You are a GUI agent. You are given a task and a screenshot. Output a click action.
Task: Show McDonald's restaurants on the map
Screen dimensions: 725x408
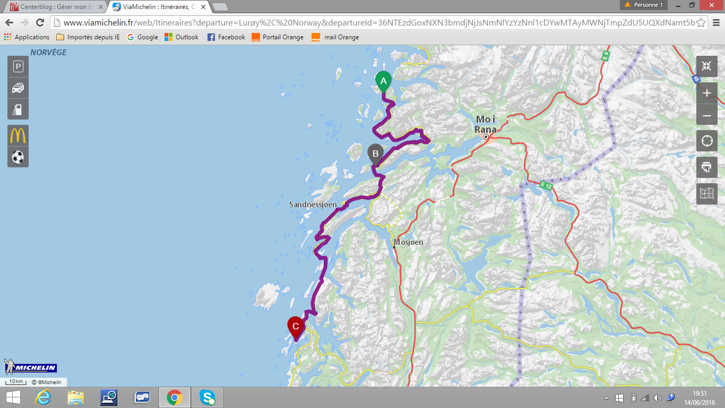click(18, 136)
